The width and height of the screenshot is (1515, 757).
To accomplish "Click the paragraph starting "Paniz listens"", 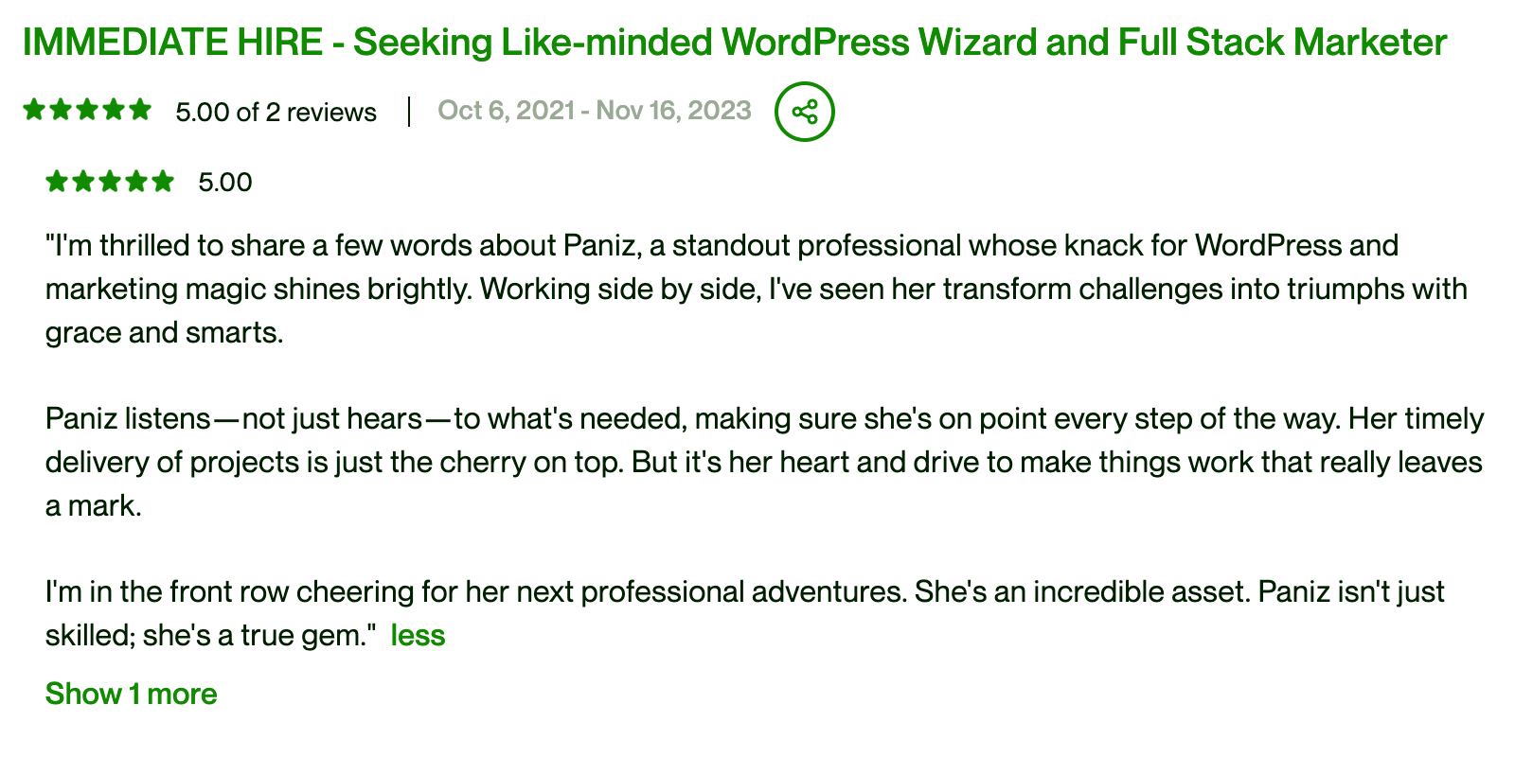I will 763,462.
